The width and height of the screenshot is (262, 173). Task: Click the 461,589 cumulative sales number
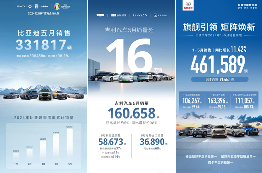218,65
